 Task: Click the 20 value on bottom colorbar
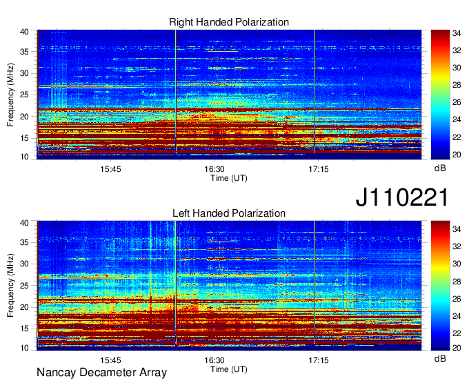[457, 348]
